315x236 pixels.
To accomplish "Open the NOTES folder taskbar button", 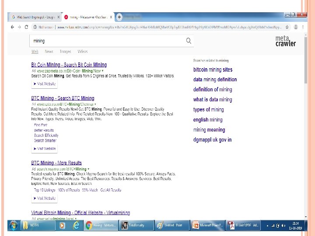I will (38, 226).
